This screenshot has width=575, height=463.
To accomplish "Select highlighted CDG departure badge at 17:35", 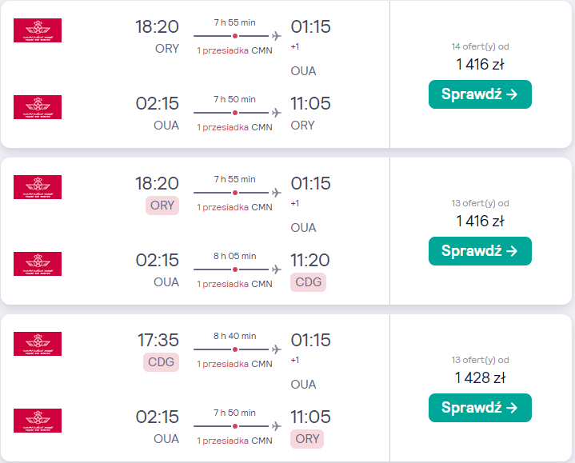I will [161, 362].
